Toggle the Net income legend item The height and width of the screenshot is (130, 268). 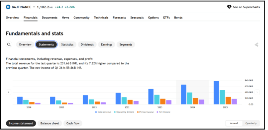coord(163,112)
